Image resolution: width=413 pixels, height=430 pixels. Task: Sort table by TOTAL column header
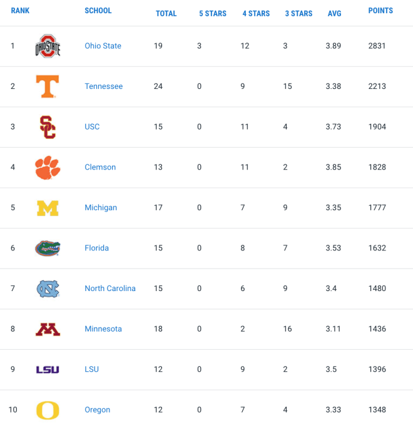coord(166,13)
